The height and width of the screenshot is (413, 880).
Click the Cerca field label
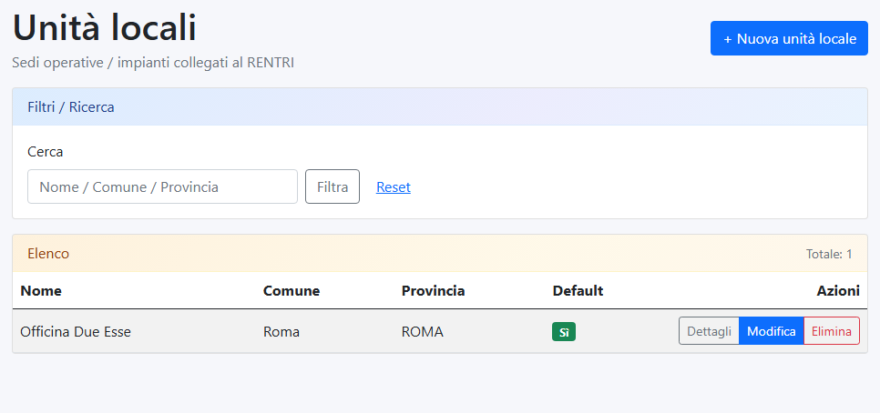pos(46,151)
